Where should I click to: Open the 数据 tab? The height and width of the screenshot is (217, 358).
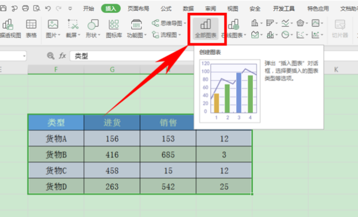click(188, 9)
